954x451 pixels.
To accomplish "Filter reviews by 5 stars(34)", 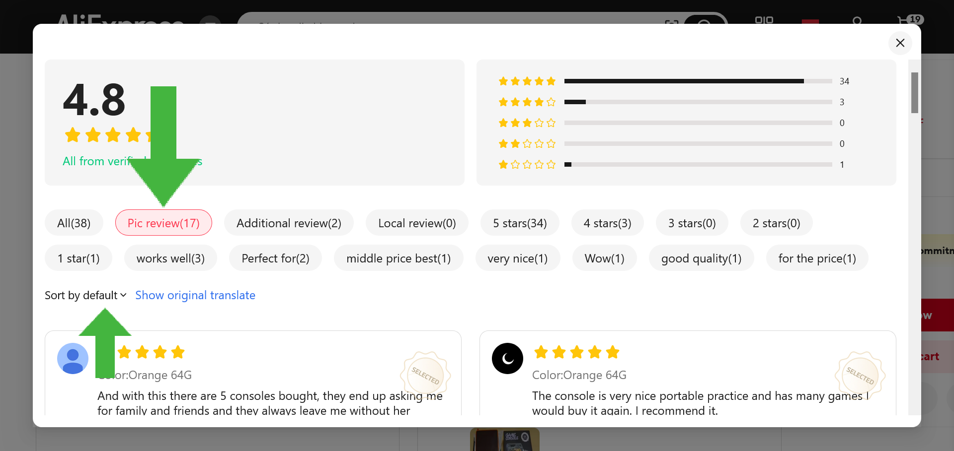I will pos(520,223).
